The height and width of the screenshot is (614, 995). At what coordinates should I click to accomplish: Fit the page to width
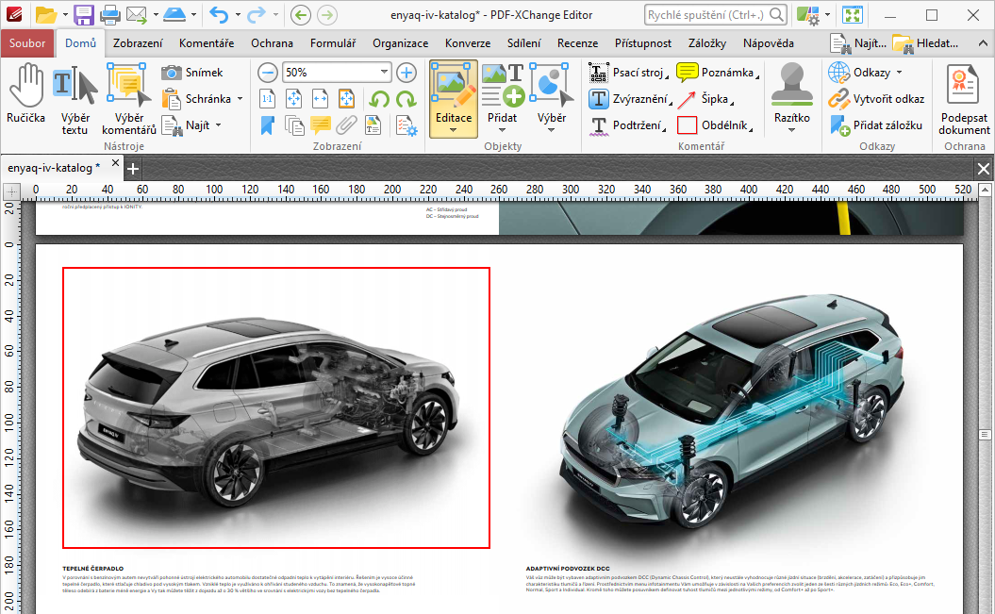(320, 99)
